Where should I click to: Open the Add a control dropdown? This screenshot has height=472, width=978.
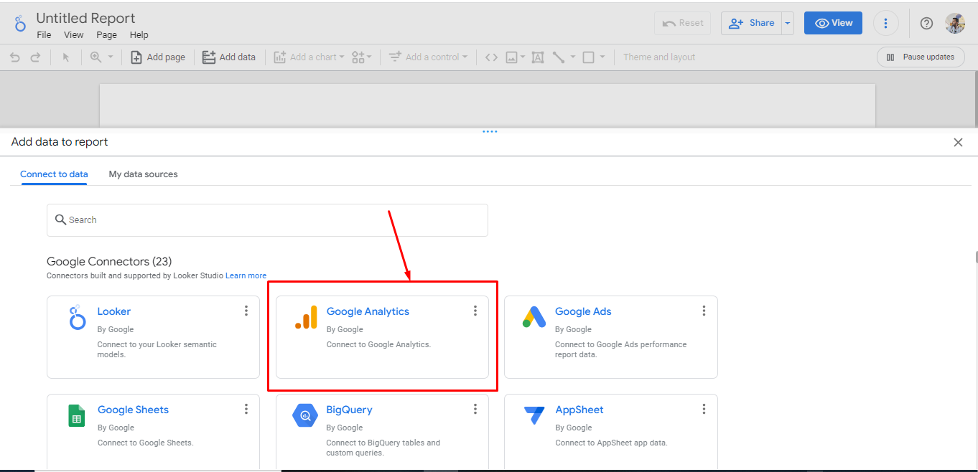pos(428,57)
